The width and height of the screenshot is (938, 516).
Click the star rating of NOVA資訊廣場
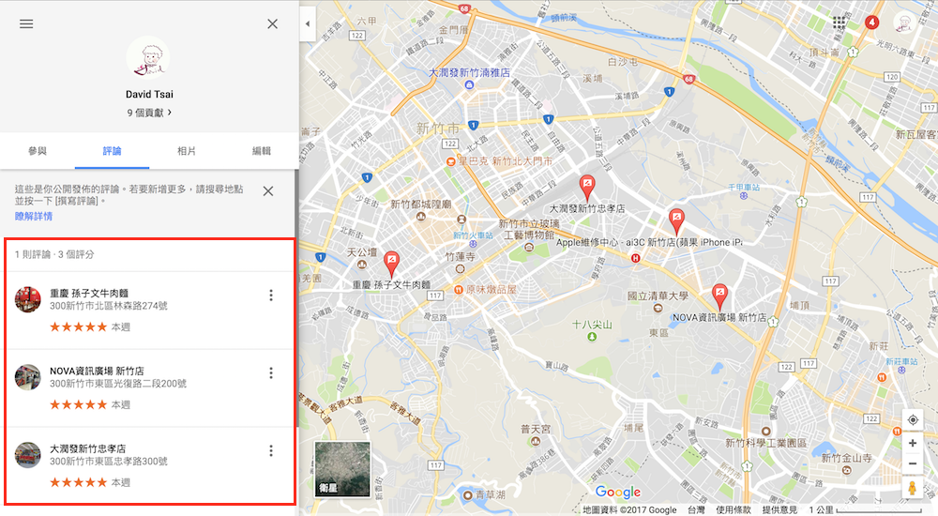click(x=79, y=404)
